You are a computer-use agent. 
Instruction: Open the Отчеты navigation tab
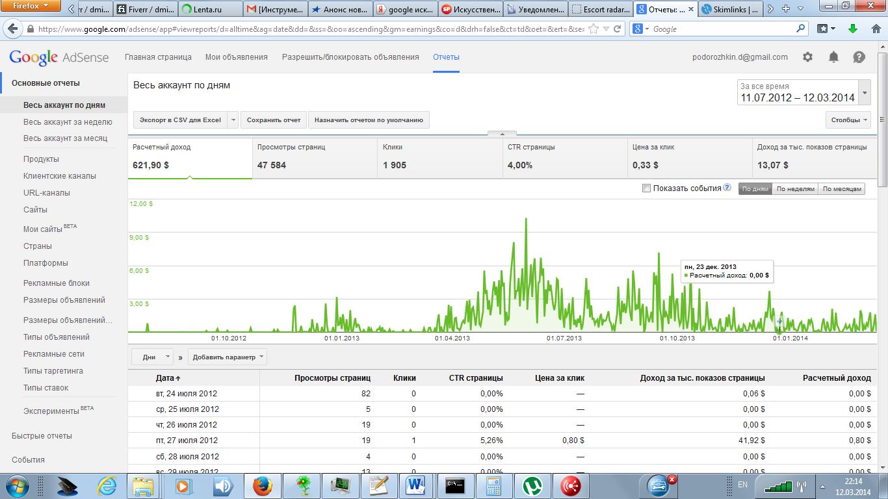446,57
